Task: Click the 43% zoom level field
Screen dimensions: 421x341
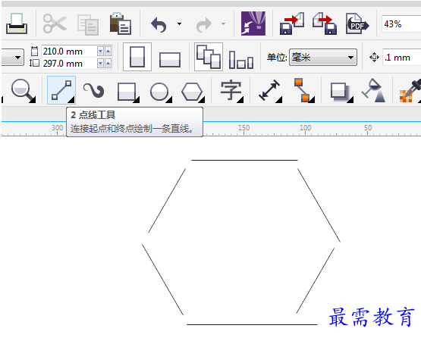Action: coord(401,24)
